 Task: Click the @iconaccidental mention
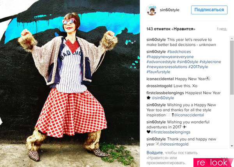189,115
